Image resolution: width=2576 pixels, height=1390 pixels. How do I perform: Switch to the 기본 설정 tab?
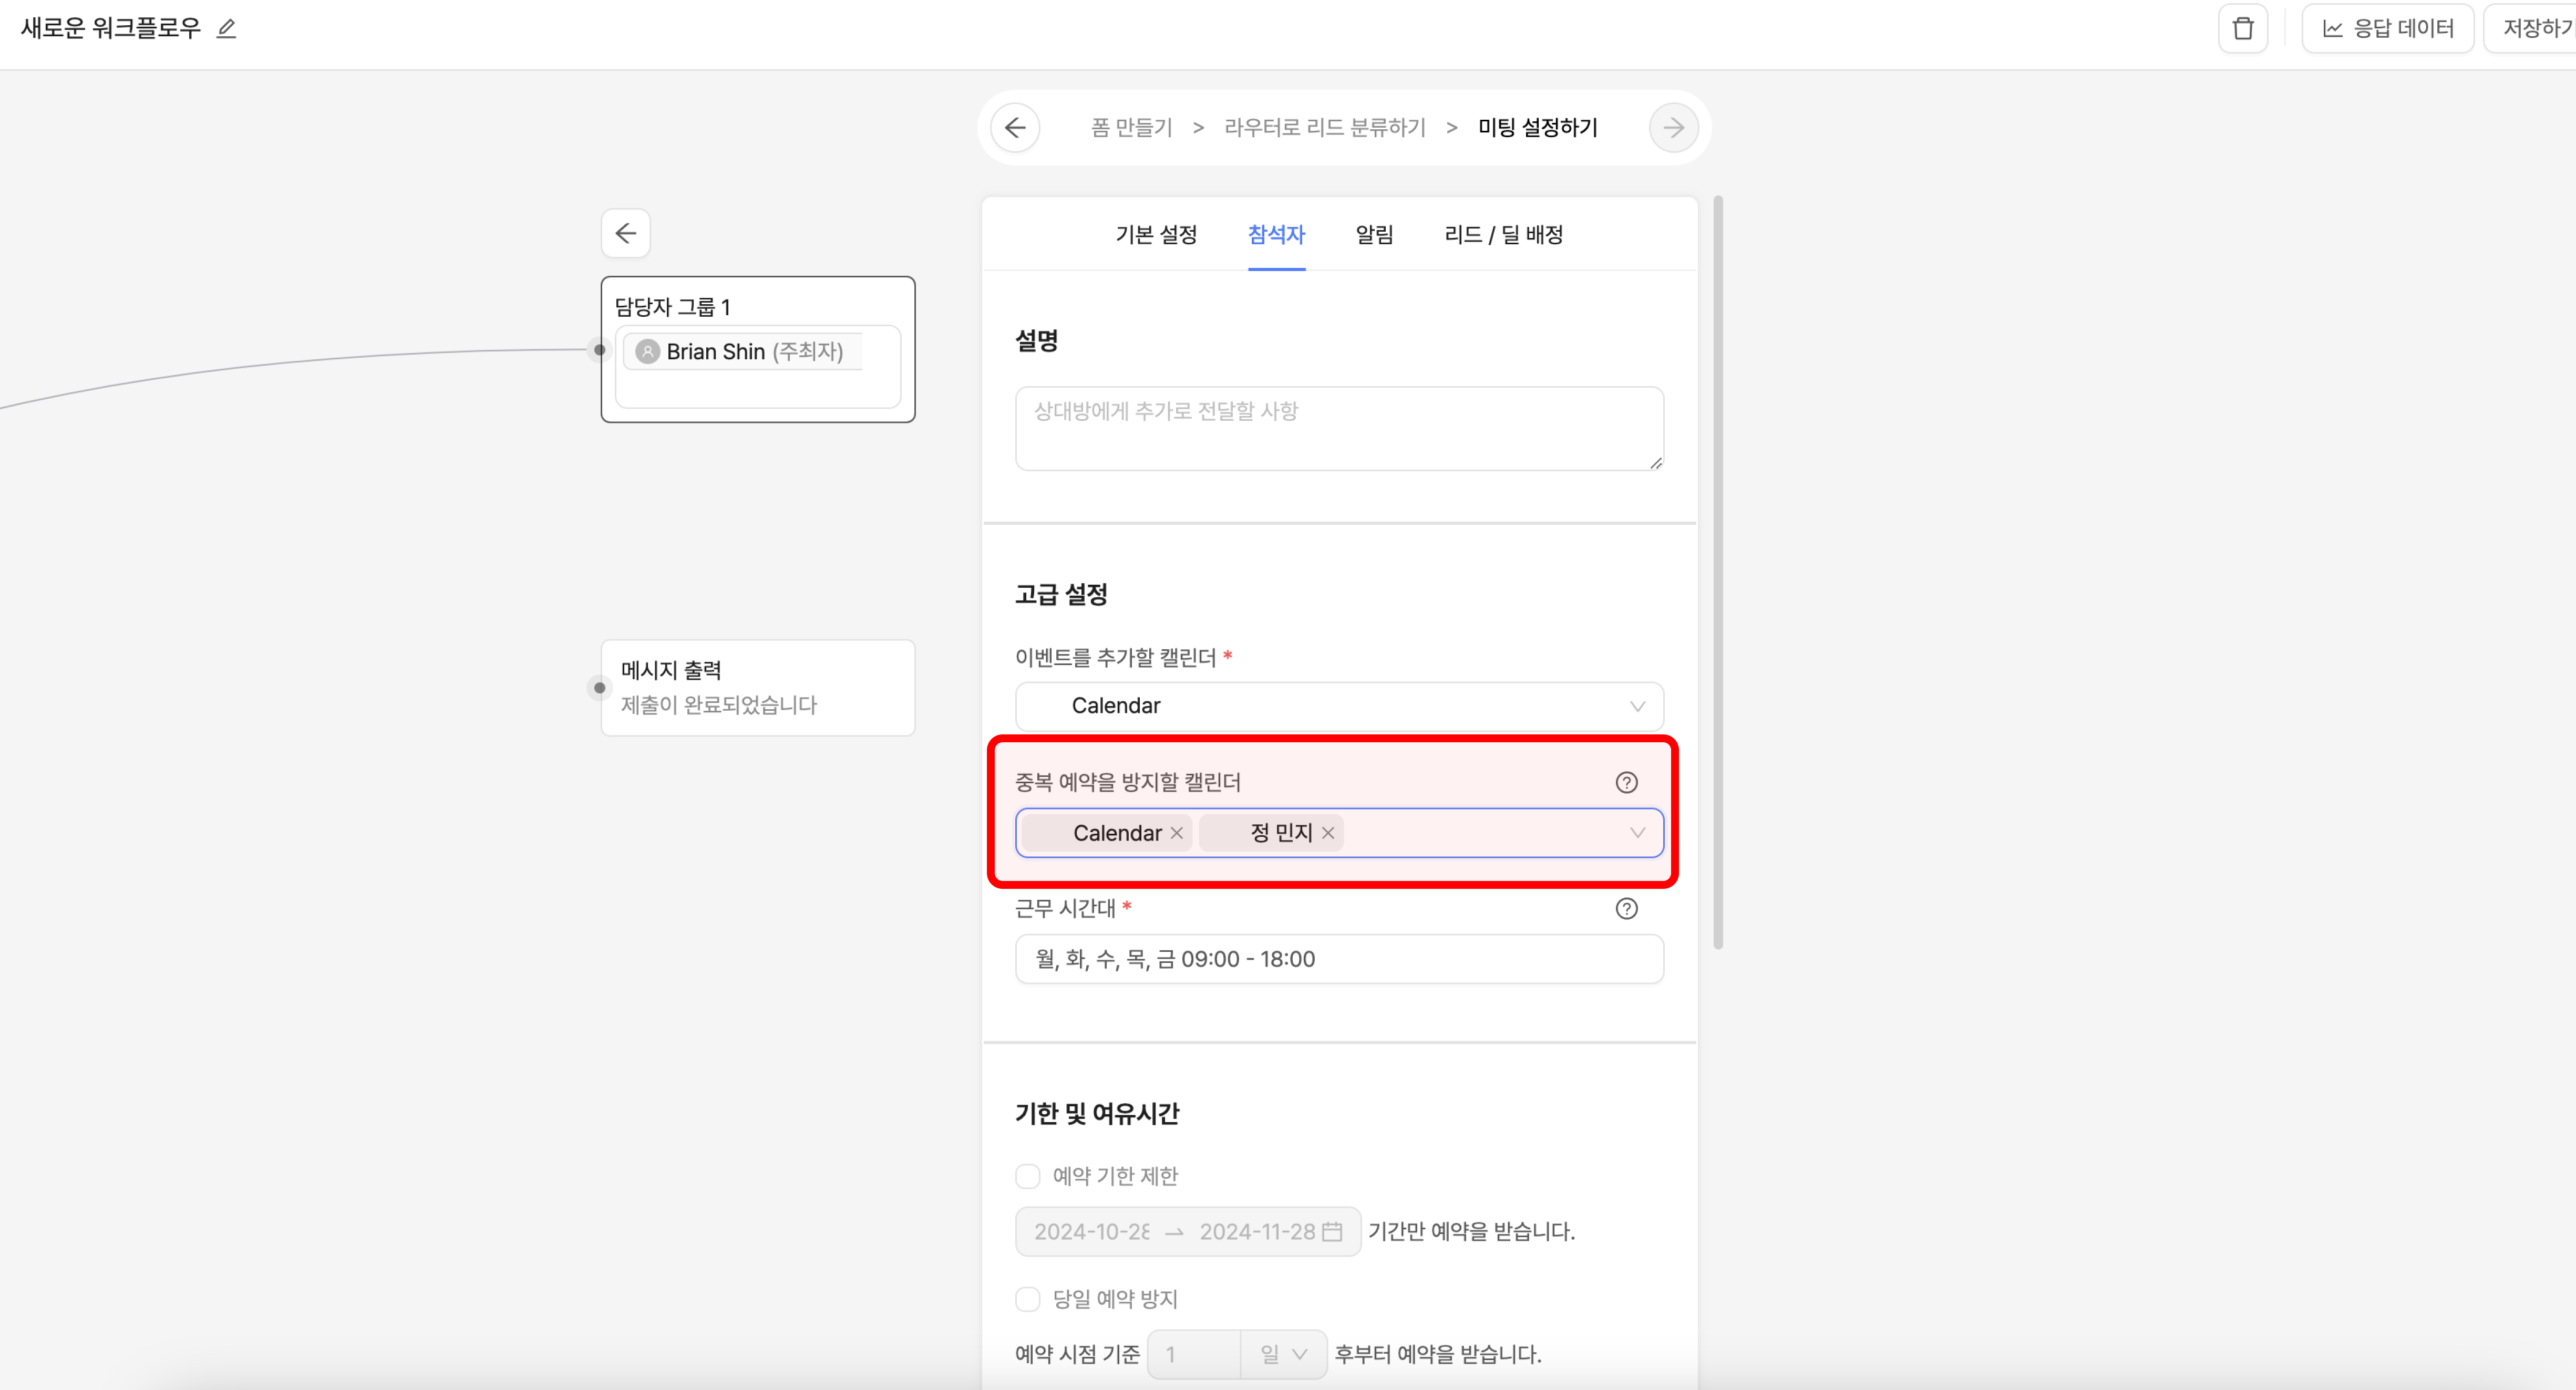(x=1156, y=234)
